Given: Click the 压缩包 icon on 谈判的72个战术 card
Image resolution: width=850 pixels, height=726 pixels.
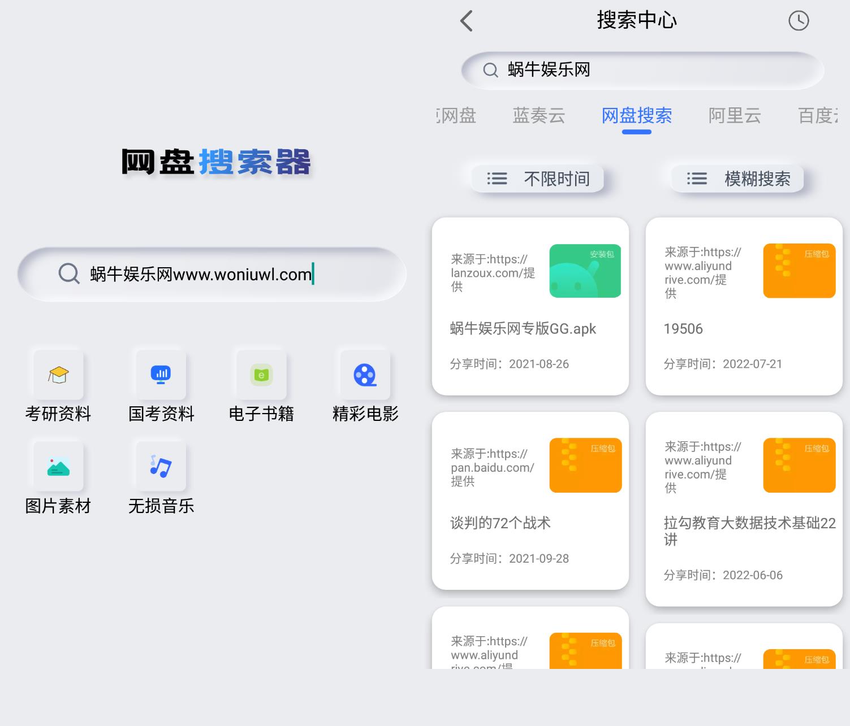Looking at the screenshot, I should click(x=585, y=465).
